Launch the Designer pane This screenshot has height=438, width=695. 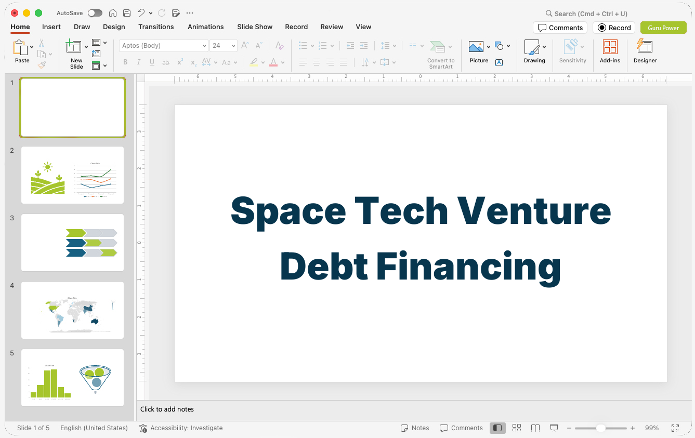pyautogui.click(x=645, y=46)
